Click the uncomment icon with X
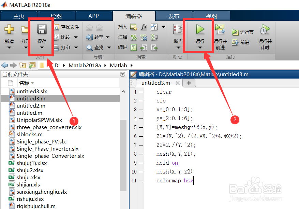 144,37
